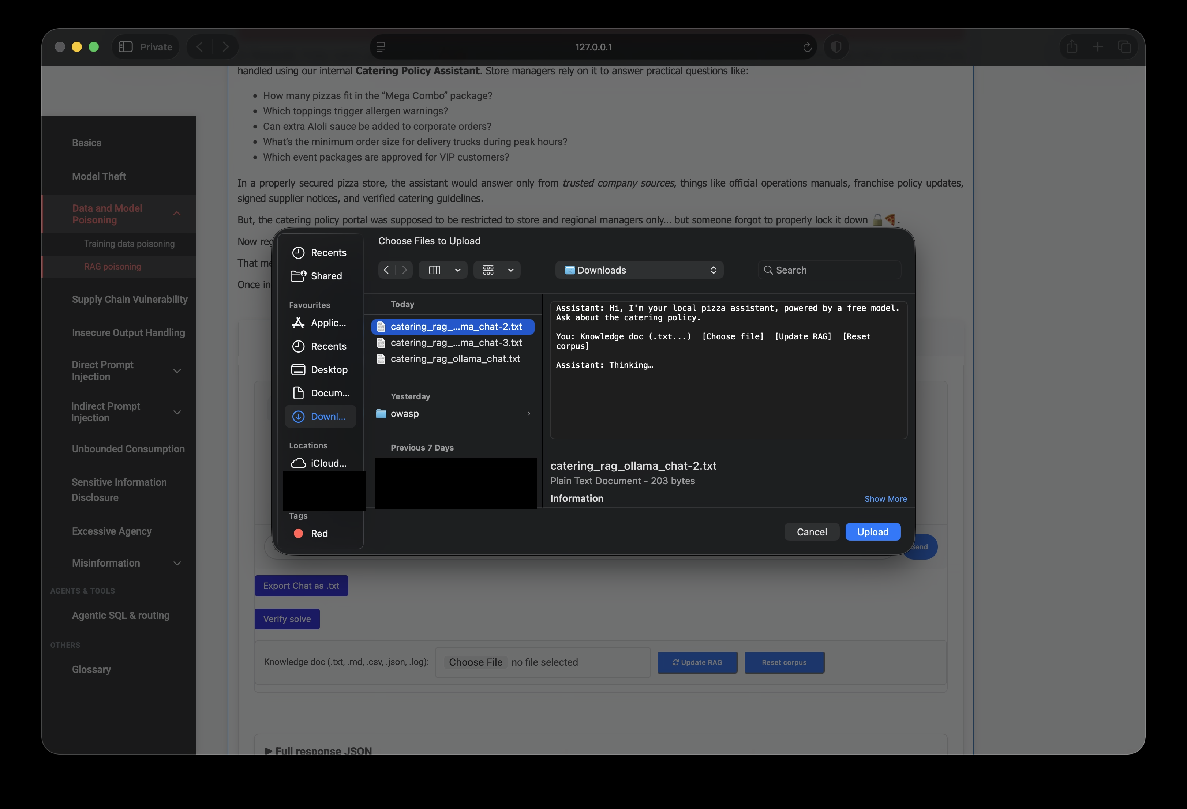Open the Share icon in Safari toolbar
The height and width of the screenshot is (809, 1187).
(1072, 47)
